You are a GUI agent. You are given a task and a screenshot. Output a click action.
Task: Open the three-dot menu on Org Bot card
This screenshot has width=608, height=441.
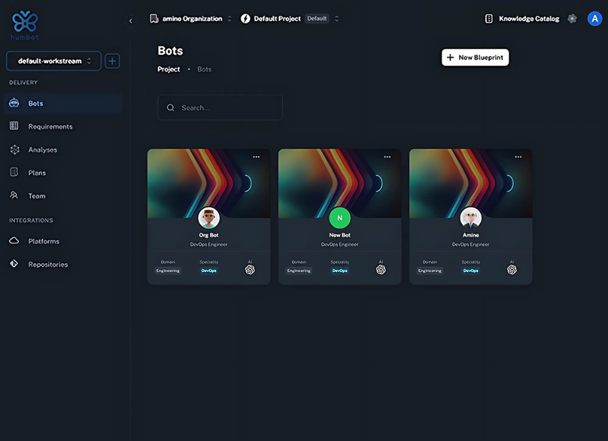256,157
